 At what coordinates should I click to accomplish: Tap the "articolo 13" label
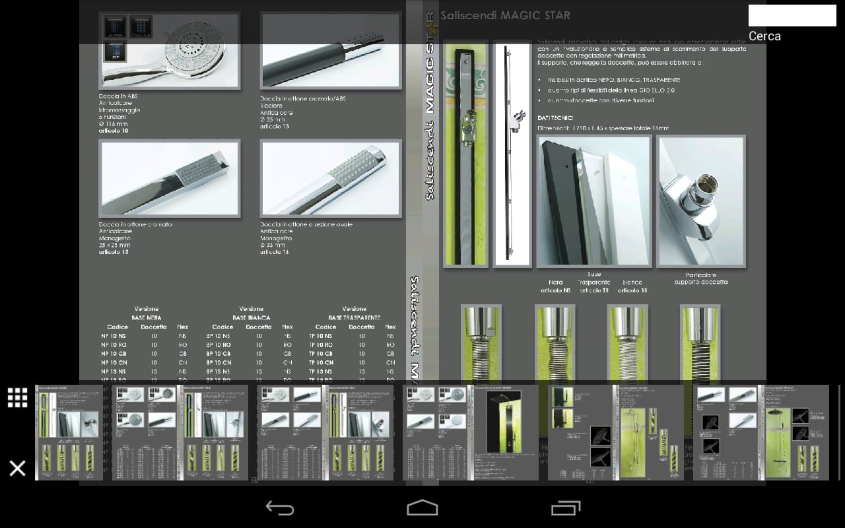pyautogui.click(x=275, y=126)
